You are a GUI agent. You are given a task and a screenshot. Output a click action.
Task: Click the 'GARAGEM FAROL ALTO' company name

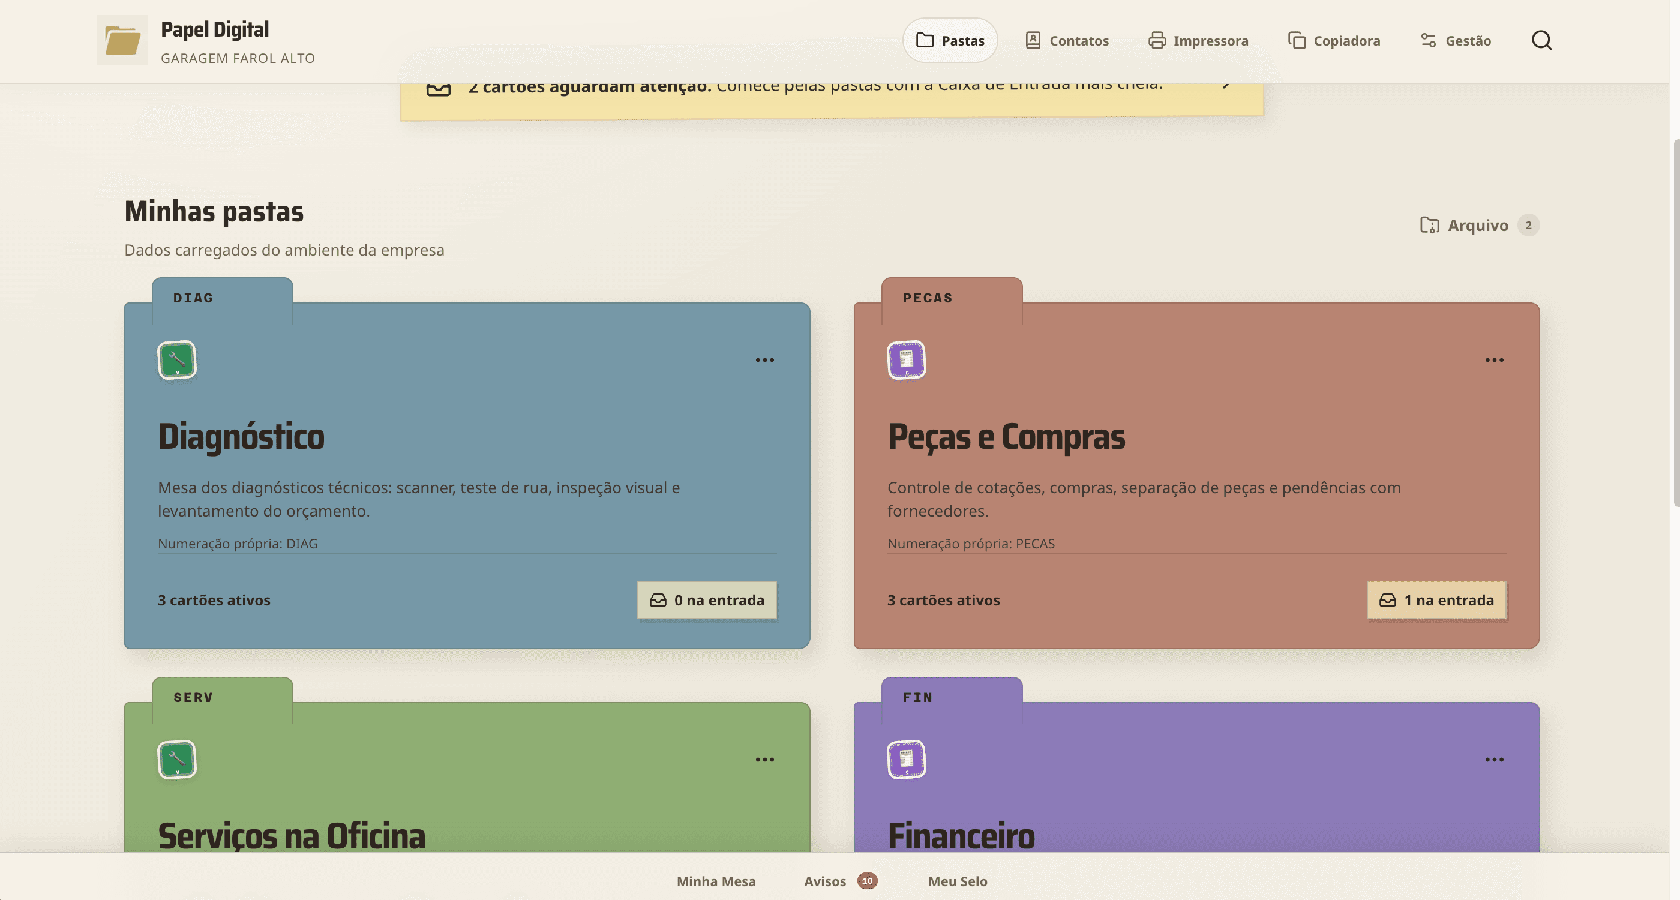point(238,58)
